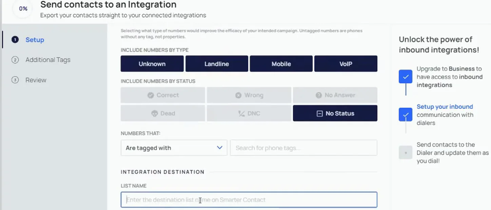This screenshot has height=210, width=491.
Task: Toggle the Dead status filter
Action: coord(163,113)
